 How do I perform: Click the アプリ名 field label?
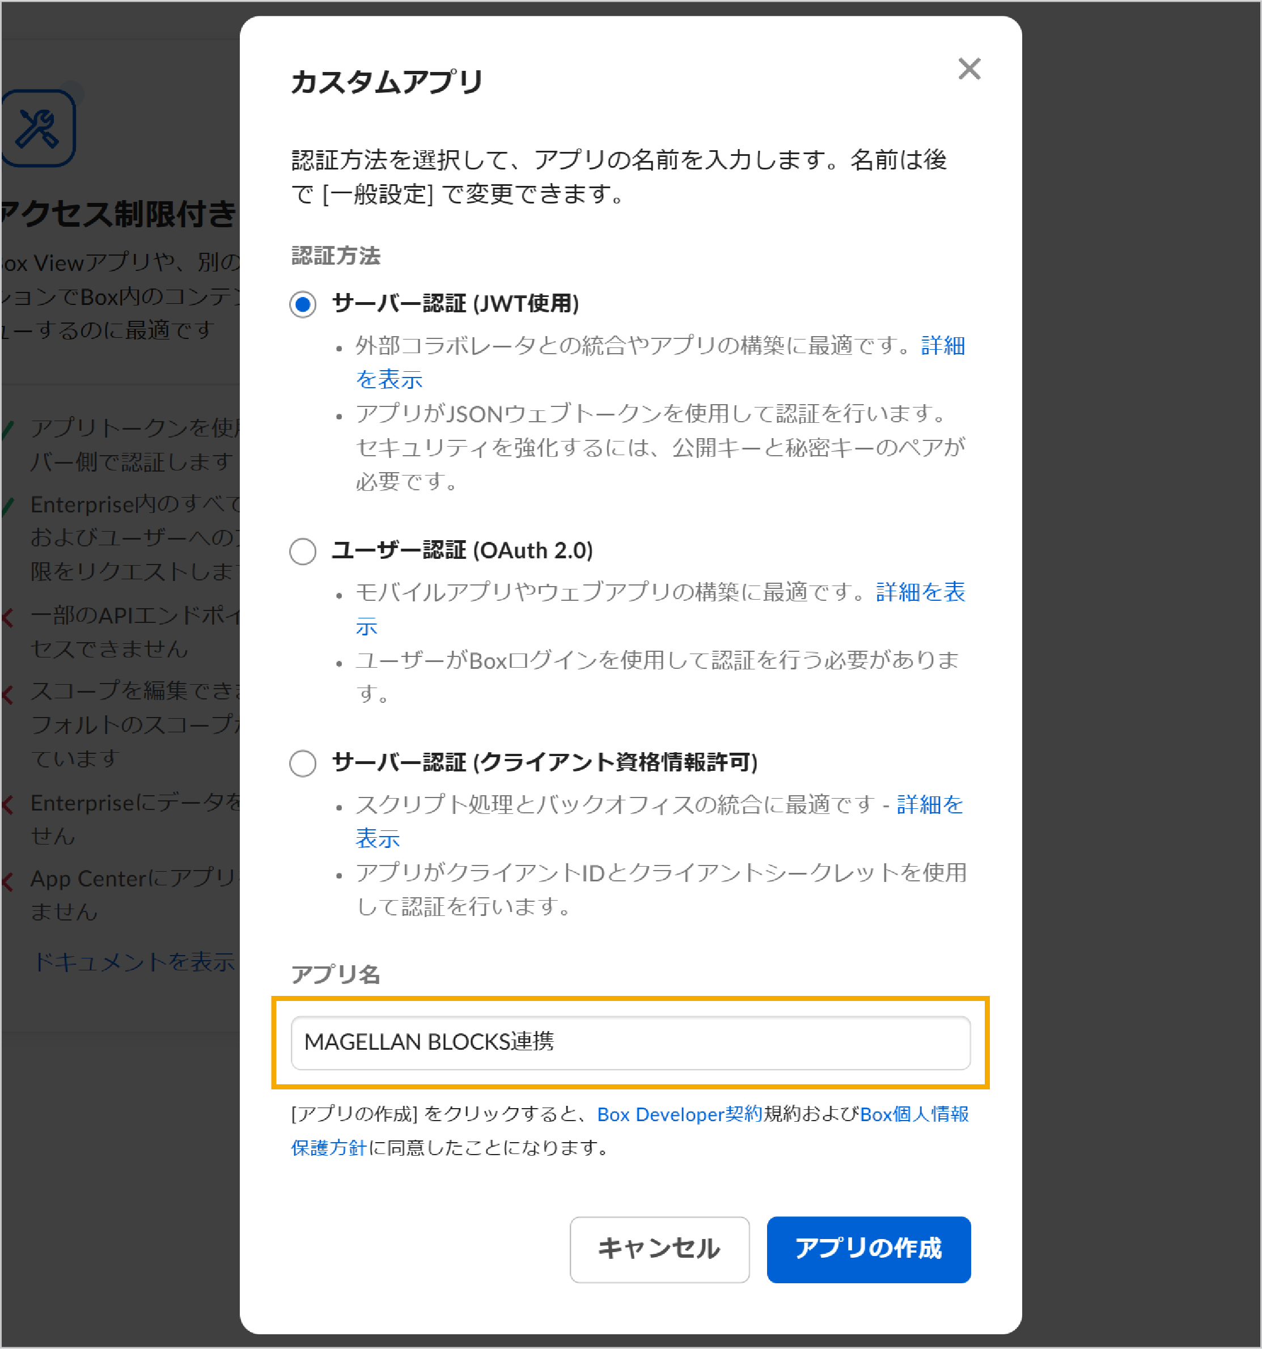336,974
